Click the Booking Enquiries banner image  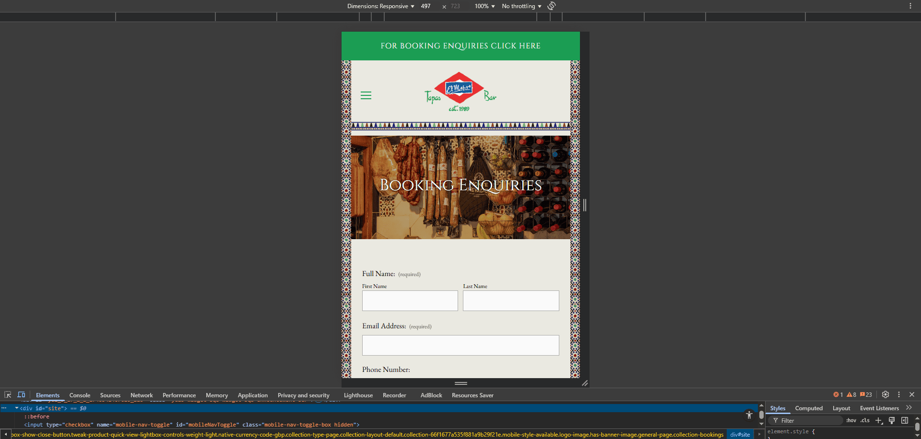click(460, 187)
